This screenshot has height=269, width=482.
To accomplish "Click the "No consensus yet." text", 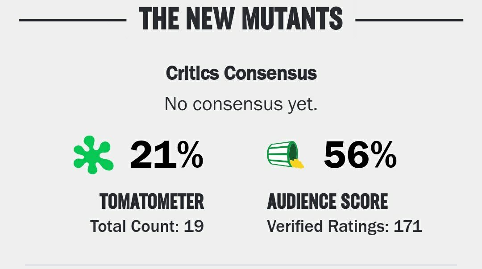I will (x=241, y=104).
